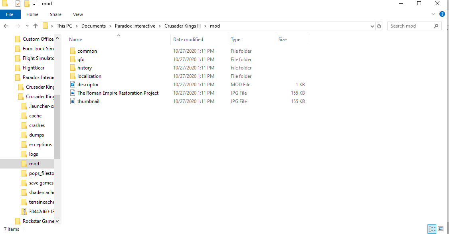Click Crusader Kings III in breadcrumb path
This screenshot has height=234, width=449.
pyautogui.click(x=182, y=26)
